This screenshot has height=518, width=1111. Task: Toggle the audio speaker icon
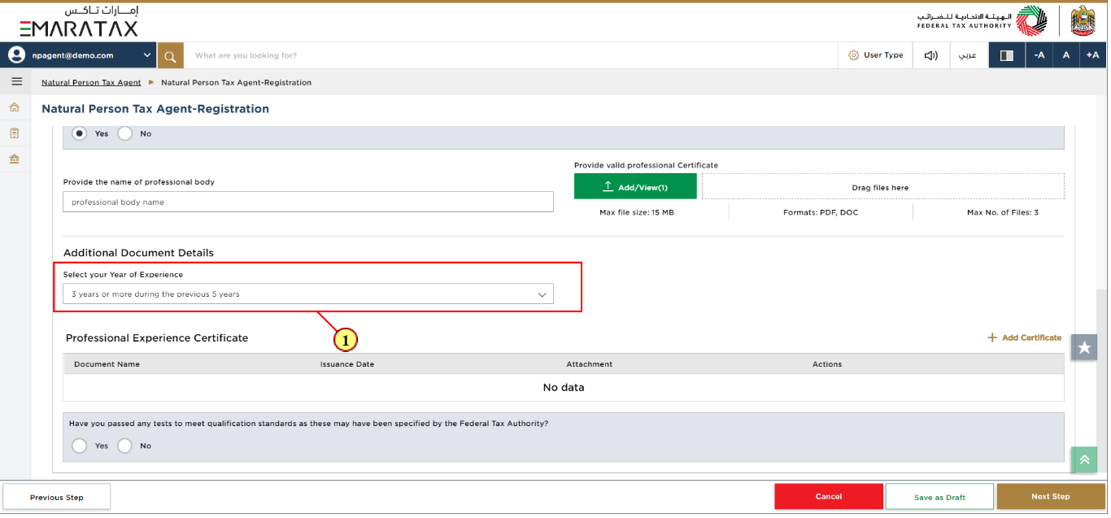(930, 55)
